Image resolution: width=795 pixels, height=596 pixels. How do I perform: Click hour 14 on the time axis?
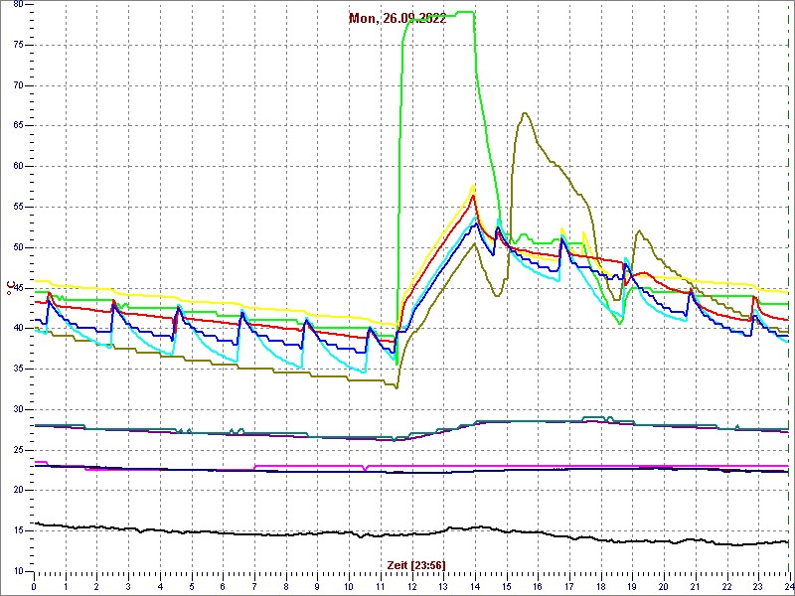click(474, 586)
